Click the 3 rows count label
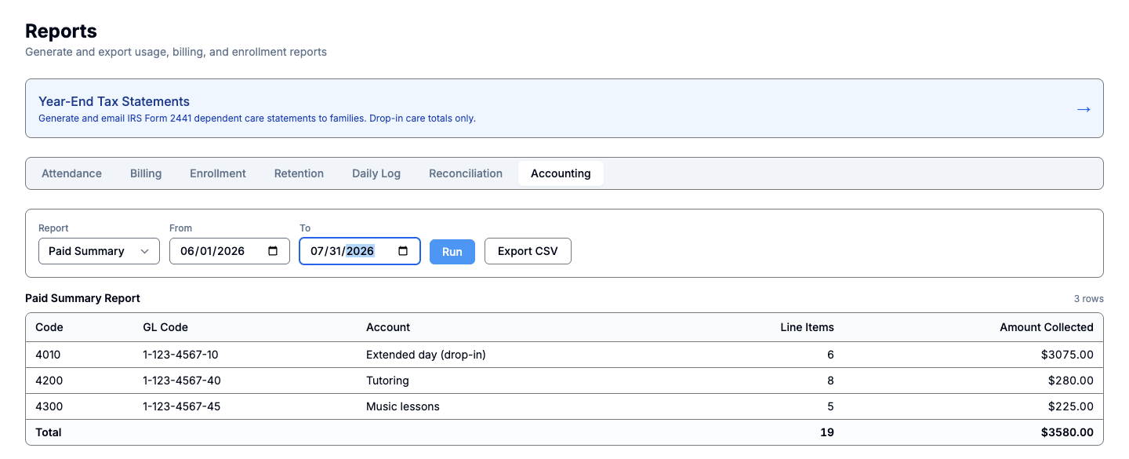 coord(1089,299)
